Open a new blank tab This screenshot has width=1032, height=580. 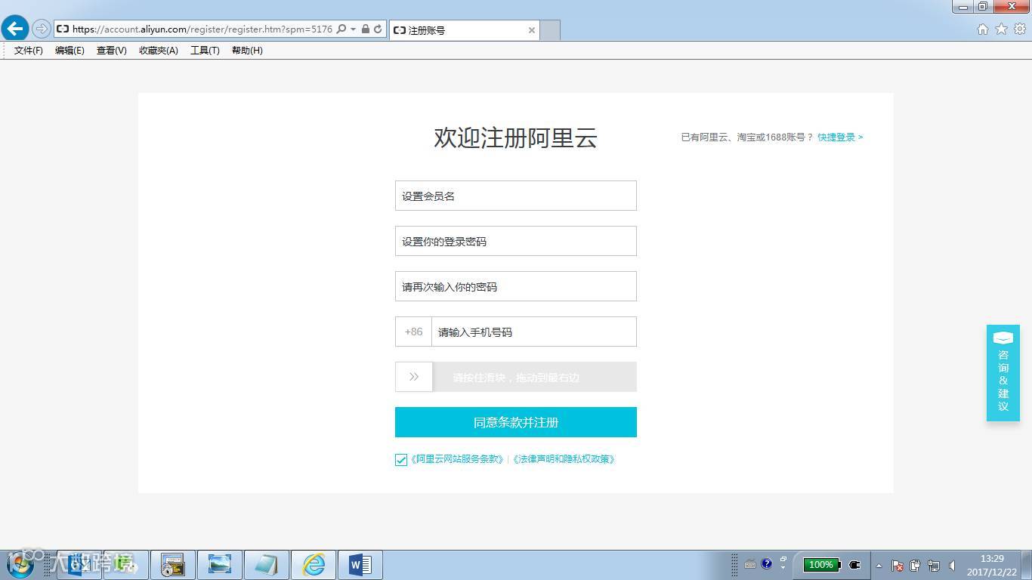click(550, 30)
